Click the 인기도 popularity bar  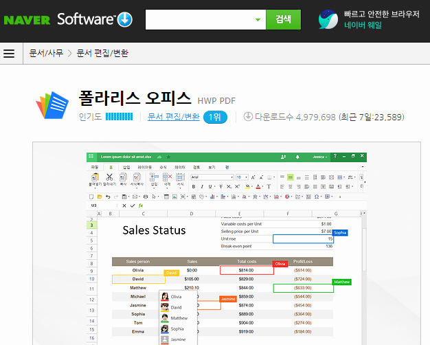click(119, 117)
